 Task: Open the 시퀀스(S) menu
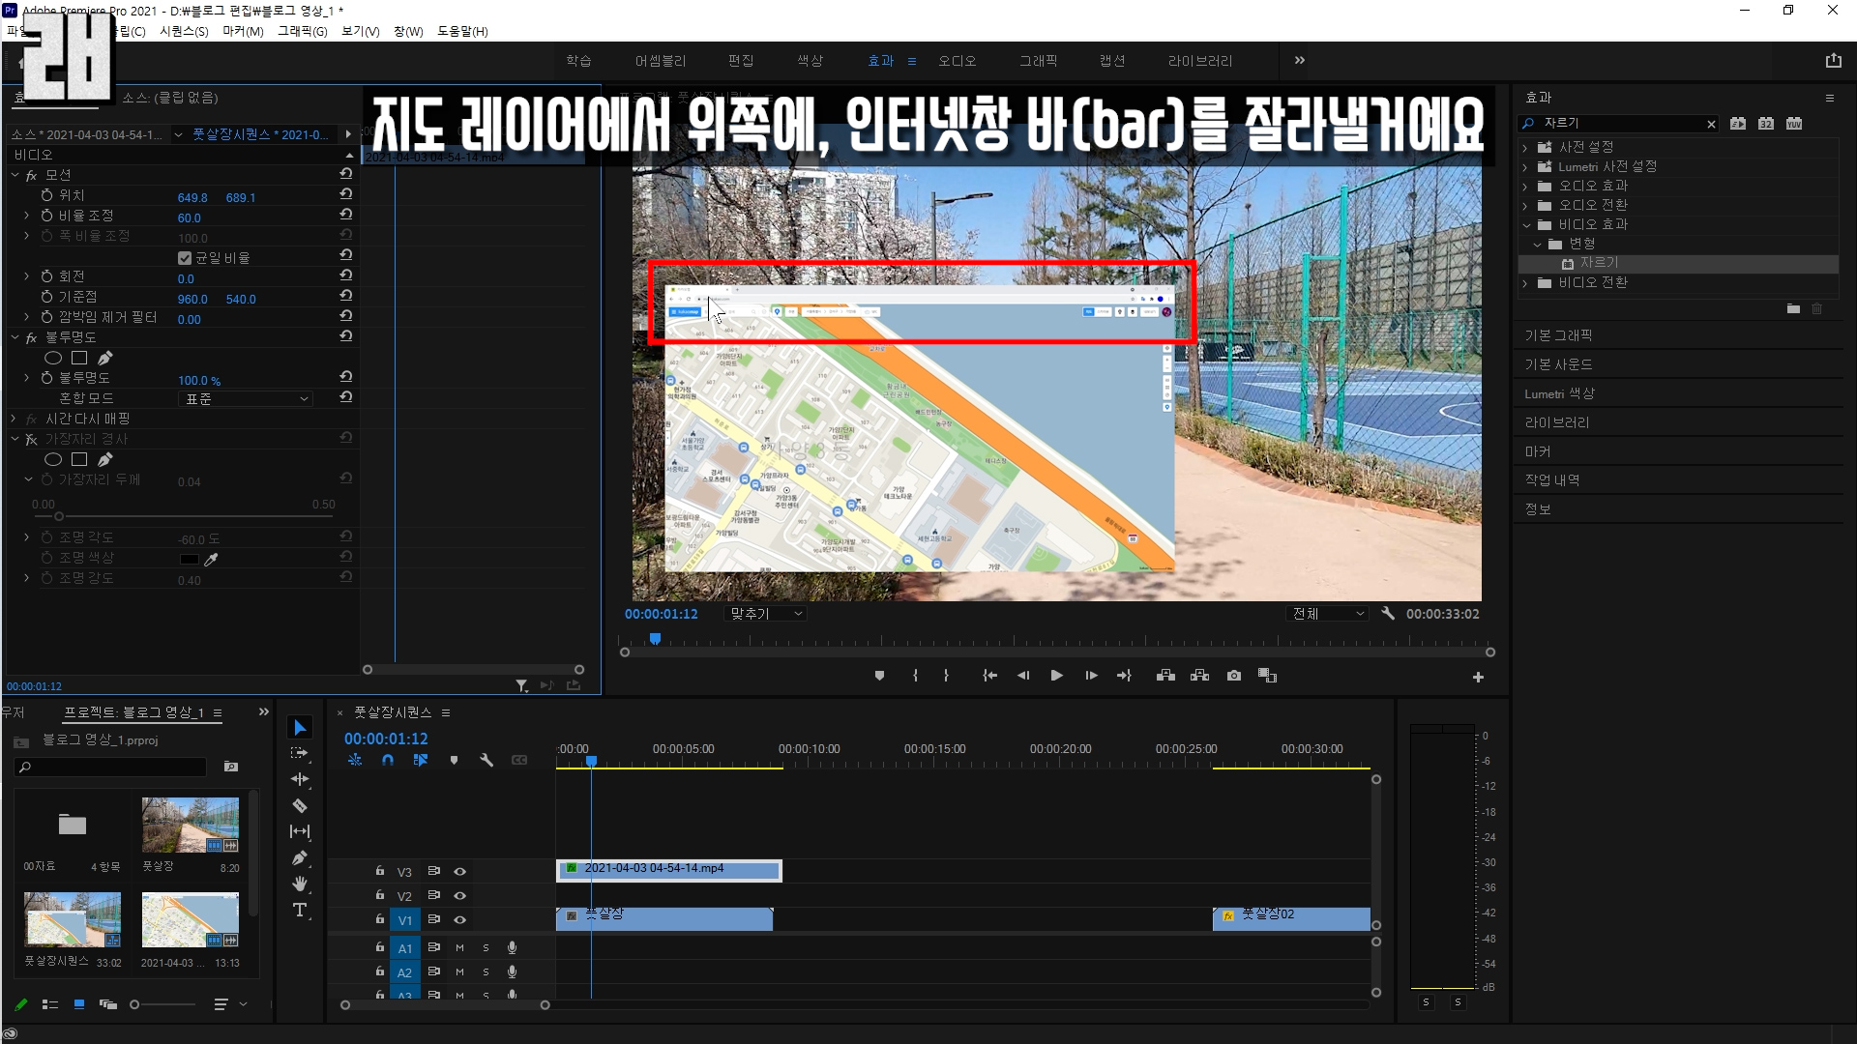(184, 31)
